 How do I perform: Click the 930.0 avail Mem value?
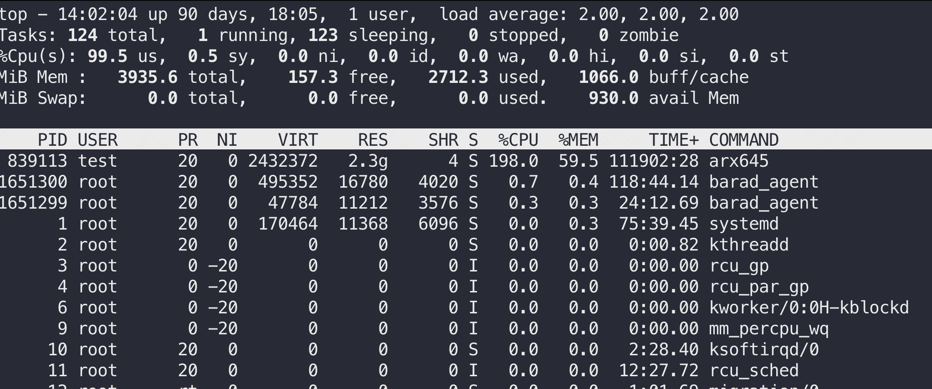[613, 98]
